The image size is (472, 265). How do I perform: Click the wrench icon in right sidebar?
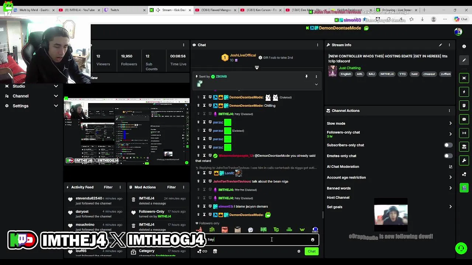click(x=464, y=160)
